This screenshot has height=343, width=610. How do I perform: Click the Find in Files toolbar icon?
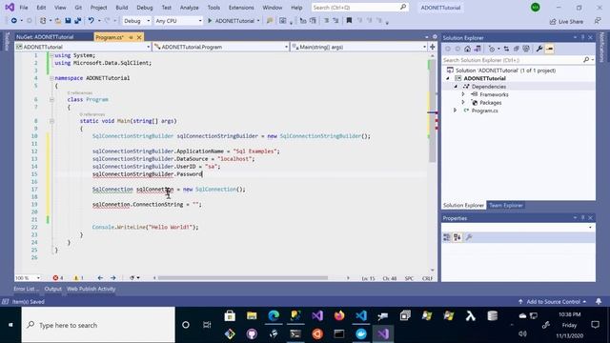click(269, 21)
